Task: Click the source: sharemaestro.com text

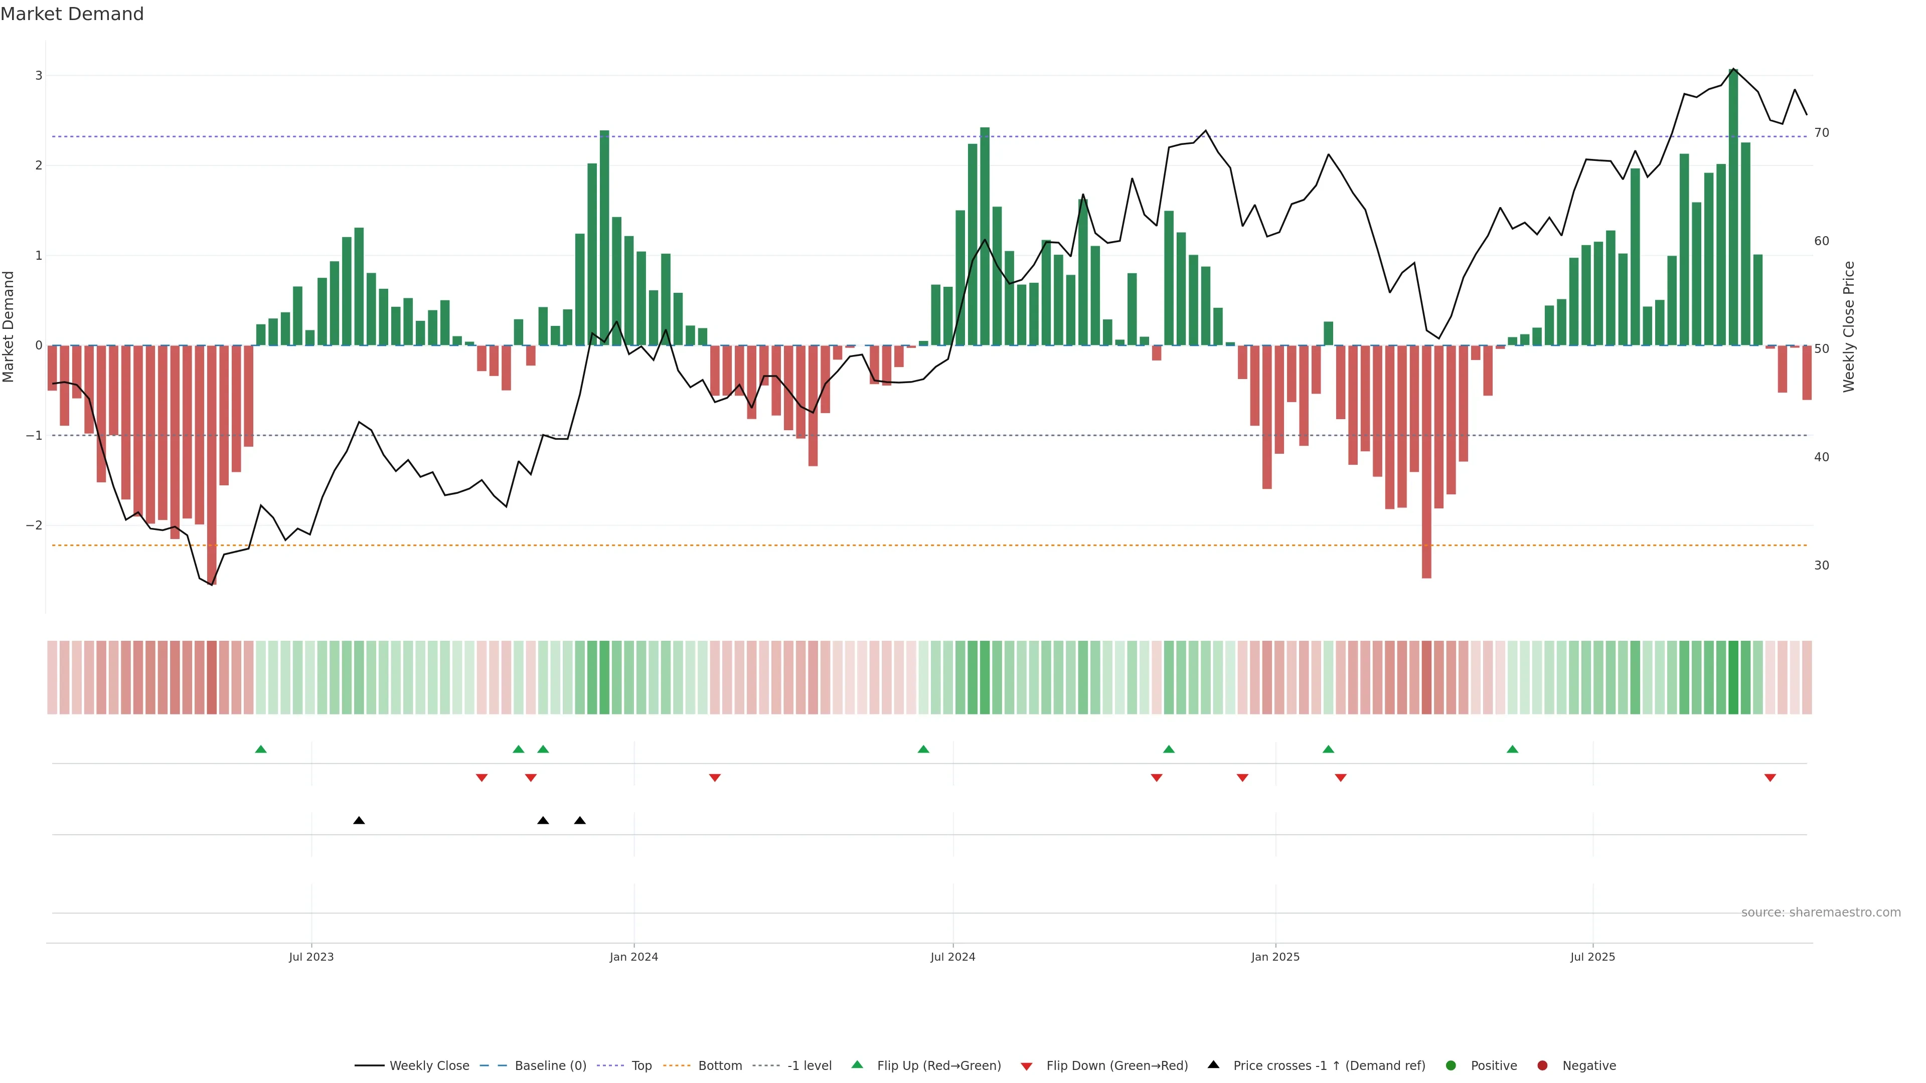Action: pos(1821,913)
